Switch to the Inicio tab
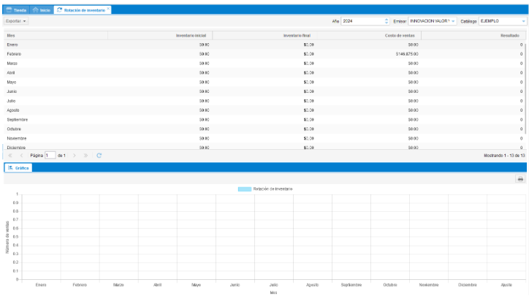 [x=42, y=10]
